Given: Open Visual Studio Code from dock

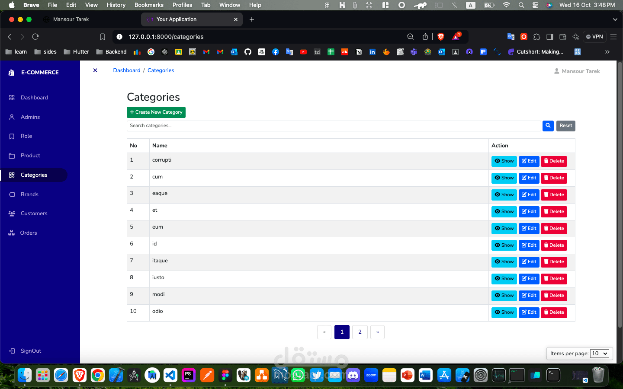Looking at the screenshot, I should coord(170,375).
